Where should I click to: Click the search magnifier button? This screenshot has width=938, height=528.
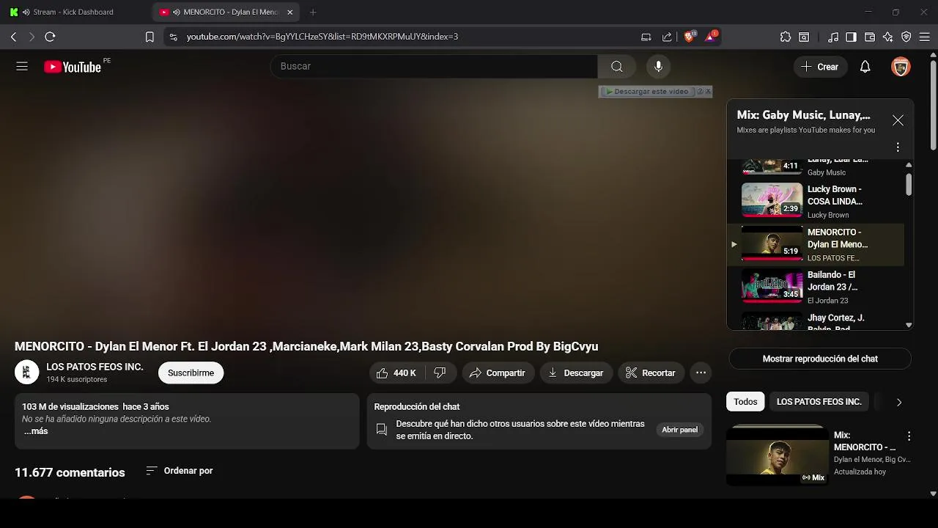(x=617, y=67)
